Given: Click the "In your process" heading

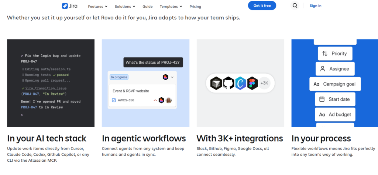Looking at the screenshot, I should pos(321,138).
